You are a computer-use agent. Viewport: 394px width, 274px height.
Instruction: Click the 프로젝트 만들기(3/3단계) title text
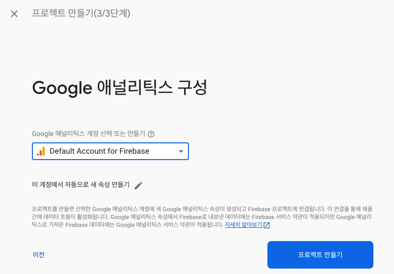(81, 13)
